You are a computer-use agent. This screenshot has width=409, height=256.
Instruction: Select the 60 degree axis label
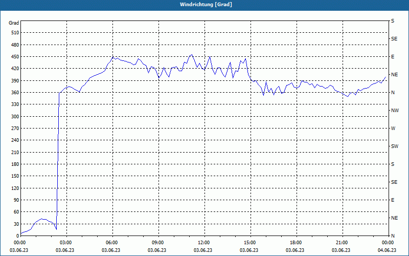coord(16,212)
